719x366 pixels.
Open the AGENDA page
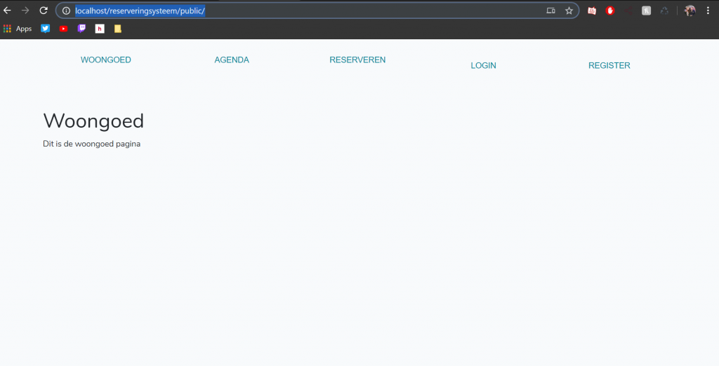pyautogui.click(x=232, y=60)
